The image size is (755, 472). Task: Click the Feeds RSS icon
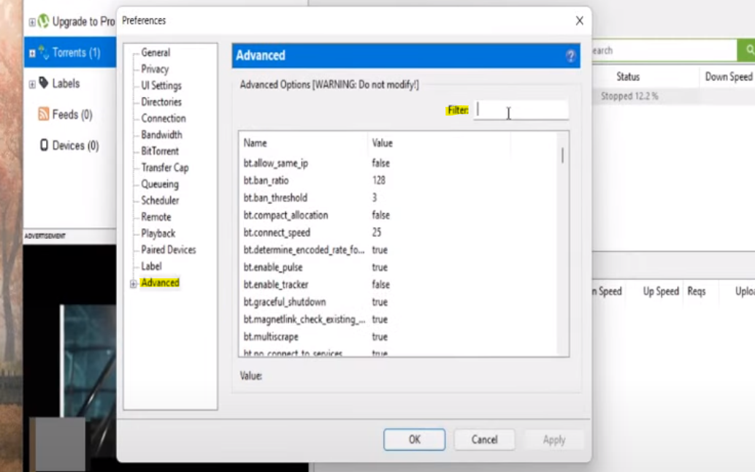click(x=44, y=114)
